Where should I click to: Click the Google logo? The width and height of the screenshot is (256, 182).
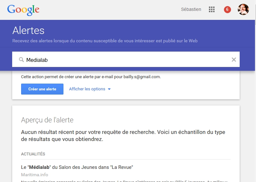point(23,10)
